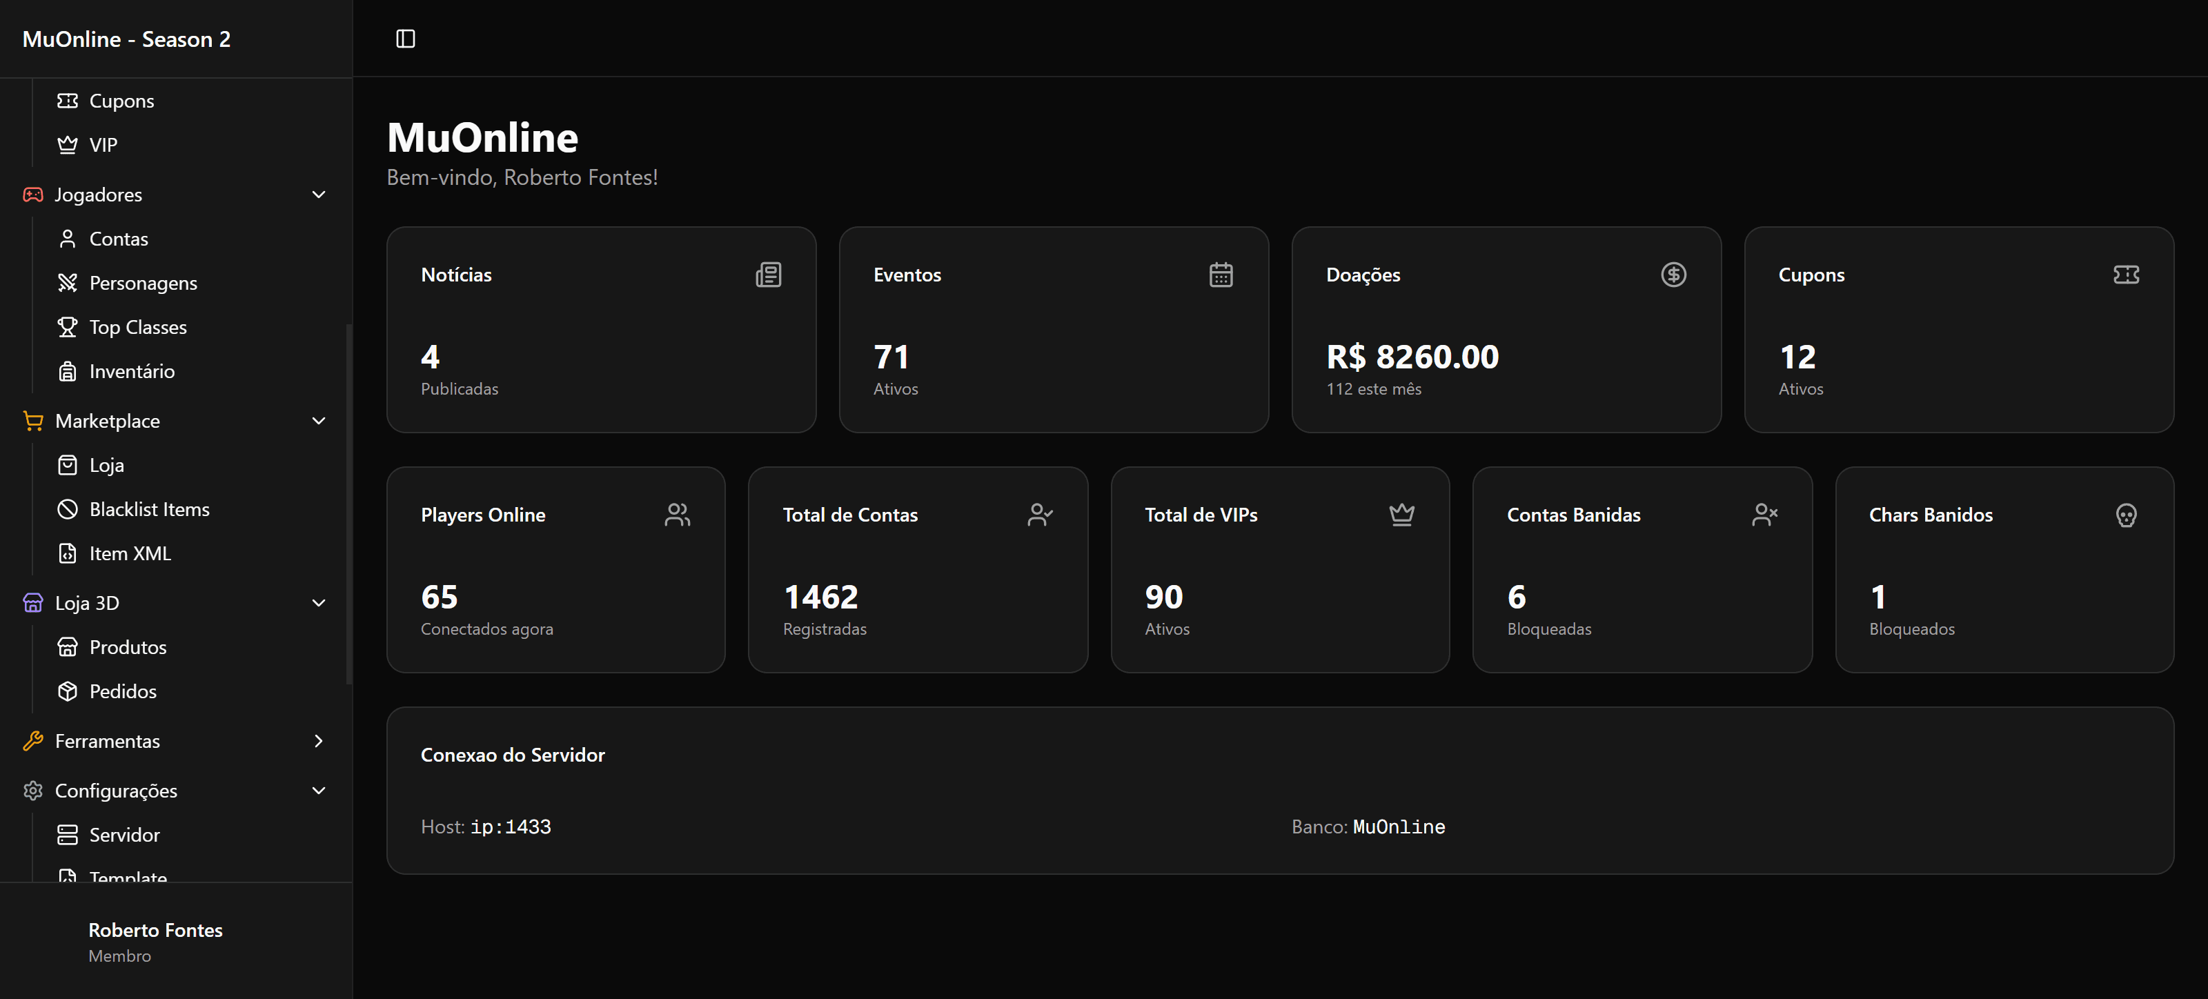Image resolution: width=2208 pixels, height=999 pixels.
Task: Click the dollar icon on Doações card
Action: [1673, 274]
